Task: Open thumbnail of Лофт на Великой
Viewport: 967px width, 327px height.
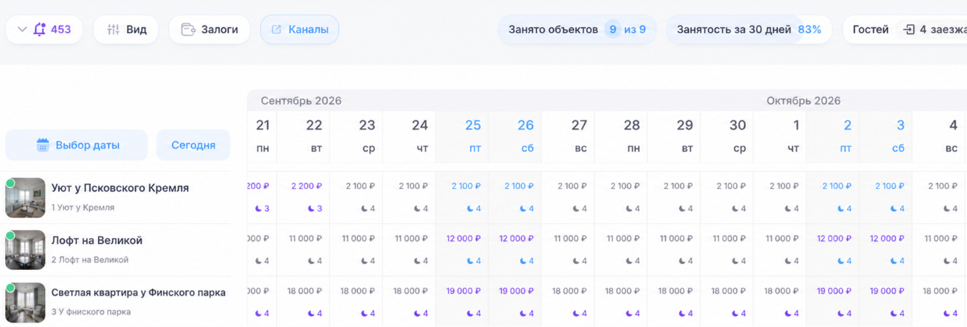Action: point(25,250)
